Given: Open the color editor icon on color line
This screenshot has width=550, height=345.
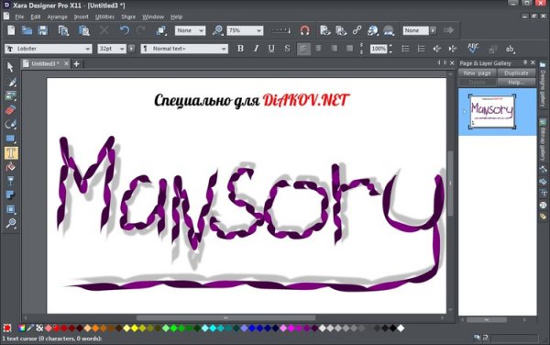Looking at the screenshot, I should point(22,328).
